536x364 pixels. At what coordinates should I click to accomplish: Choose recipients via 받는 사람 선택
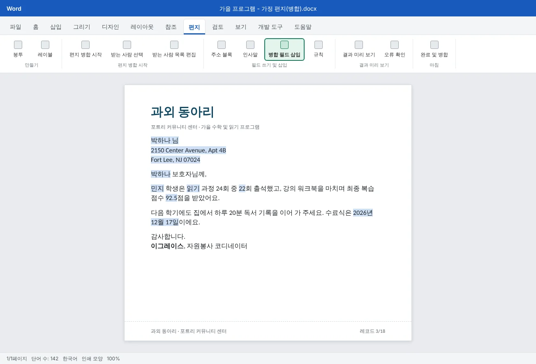pyautogui.click(x=127, y=50)
